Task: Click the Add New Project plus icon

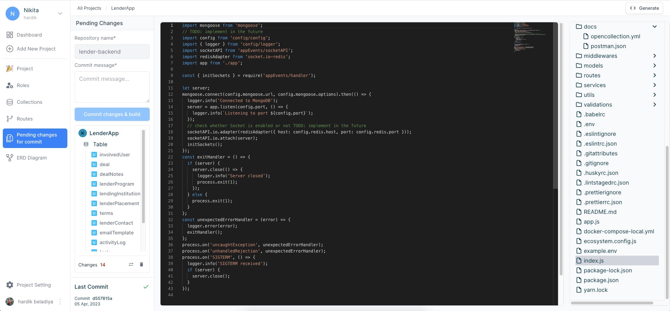Action: pos(10,49)
